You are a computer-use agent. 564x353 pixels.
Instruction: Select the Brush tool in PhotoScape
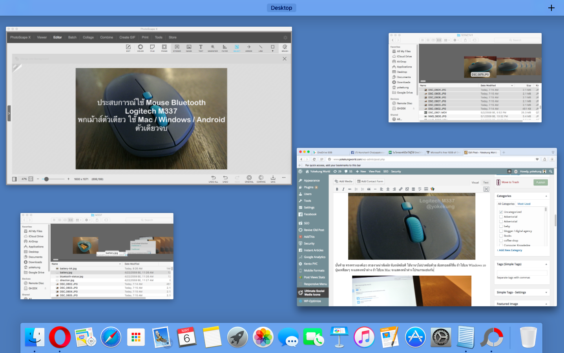point(285,48)
